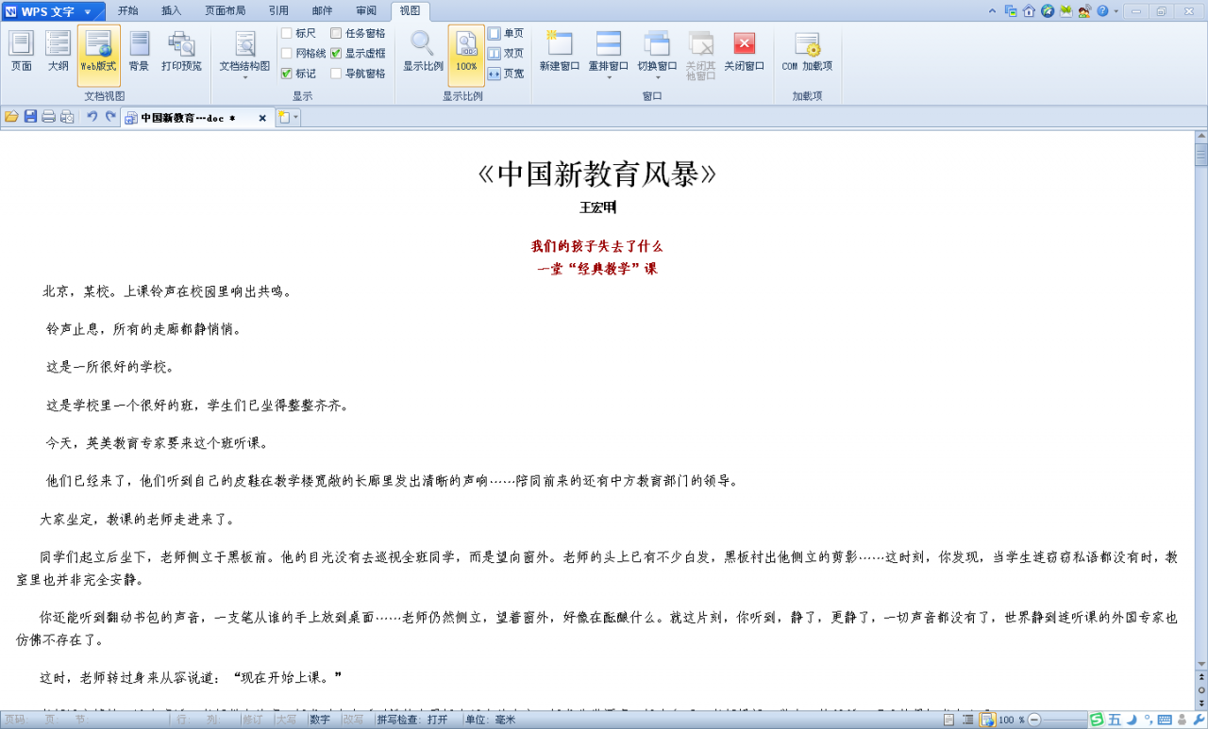
Task: Open the 重排窗口 arrange windows dropdown
Action: click(x=609, y=77)
